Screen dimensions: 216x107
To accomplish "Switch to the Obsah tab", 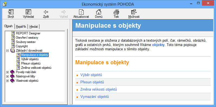I will pyautogui.click(x=8, y=26).
